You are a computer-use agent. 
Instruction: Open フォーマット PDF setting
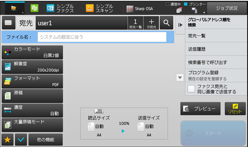coord(32,82)
